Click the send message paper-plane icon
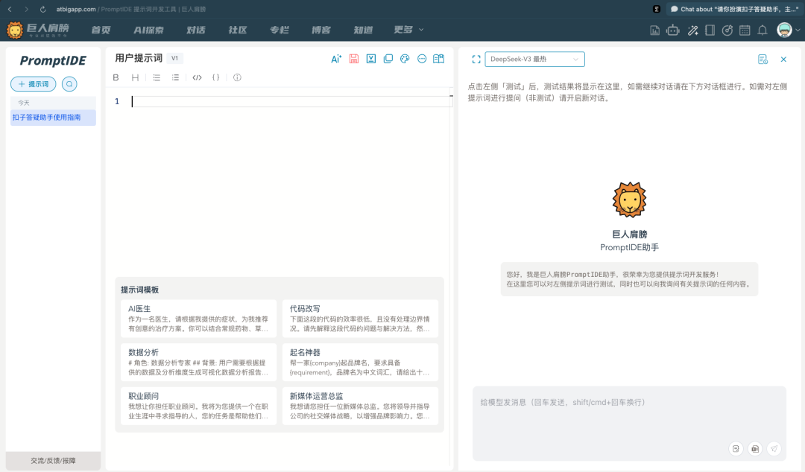The width and height of the screenshot is (805, 472). pos(774,449)
